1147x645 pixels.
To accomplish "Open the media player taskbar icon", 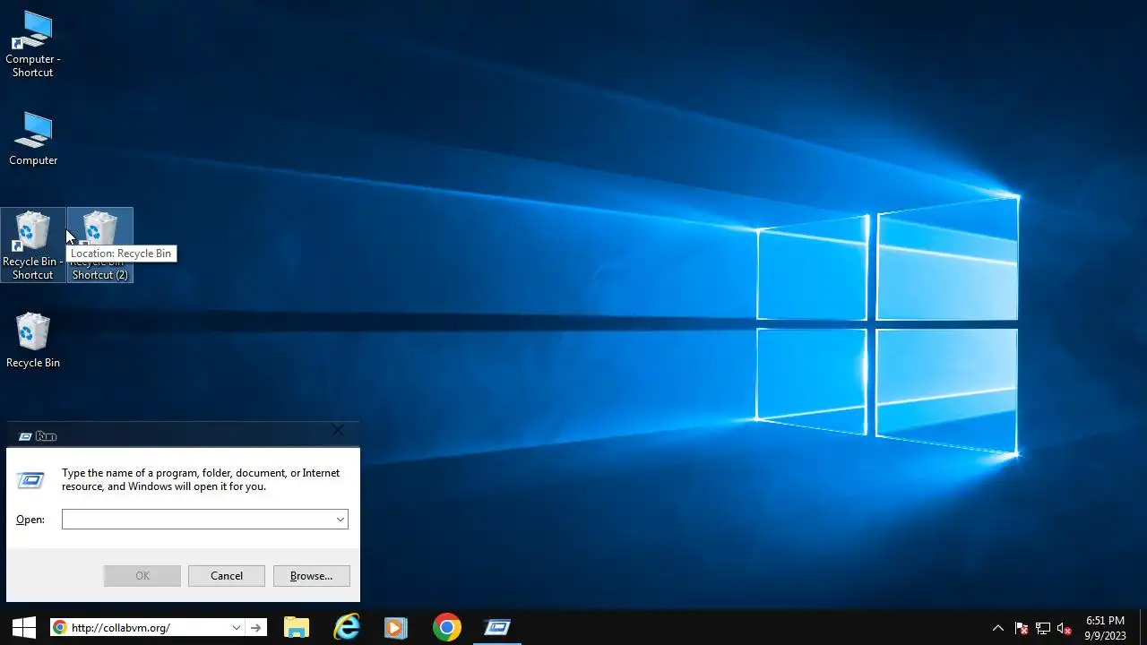I will pyautogui.click(x=396, y=627).
